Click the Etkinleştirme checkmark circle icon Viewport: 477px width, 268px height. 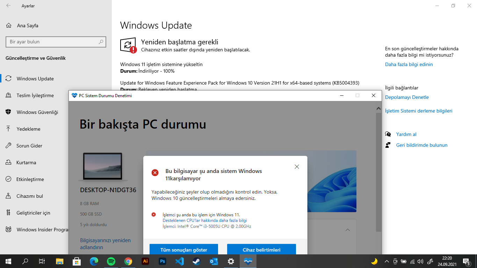coord(9,179)
